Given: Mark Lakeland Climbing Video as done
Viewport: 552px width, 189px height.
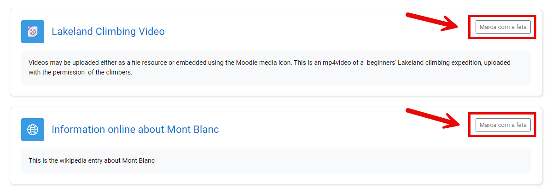Looking at the screenshot, I should tap(503, 27).
